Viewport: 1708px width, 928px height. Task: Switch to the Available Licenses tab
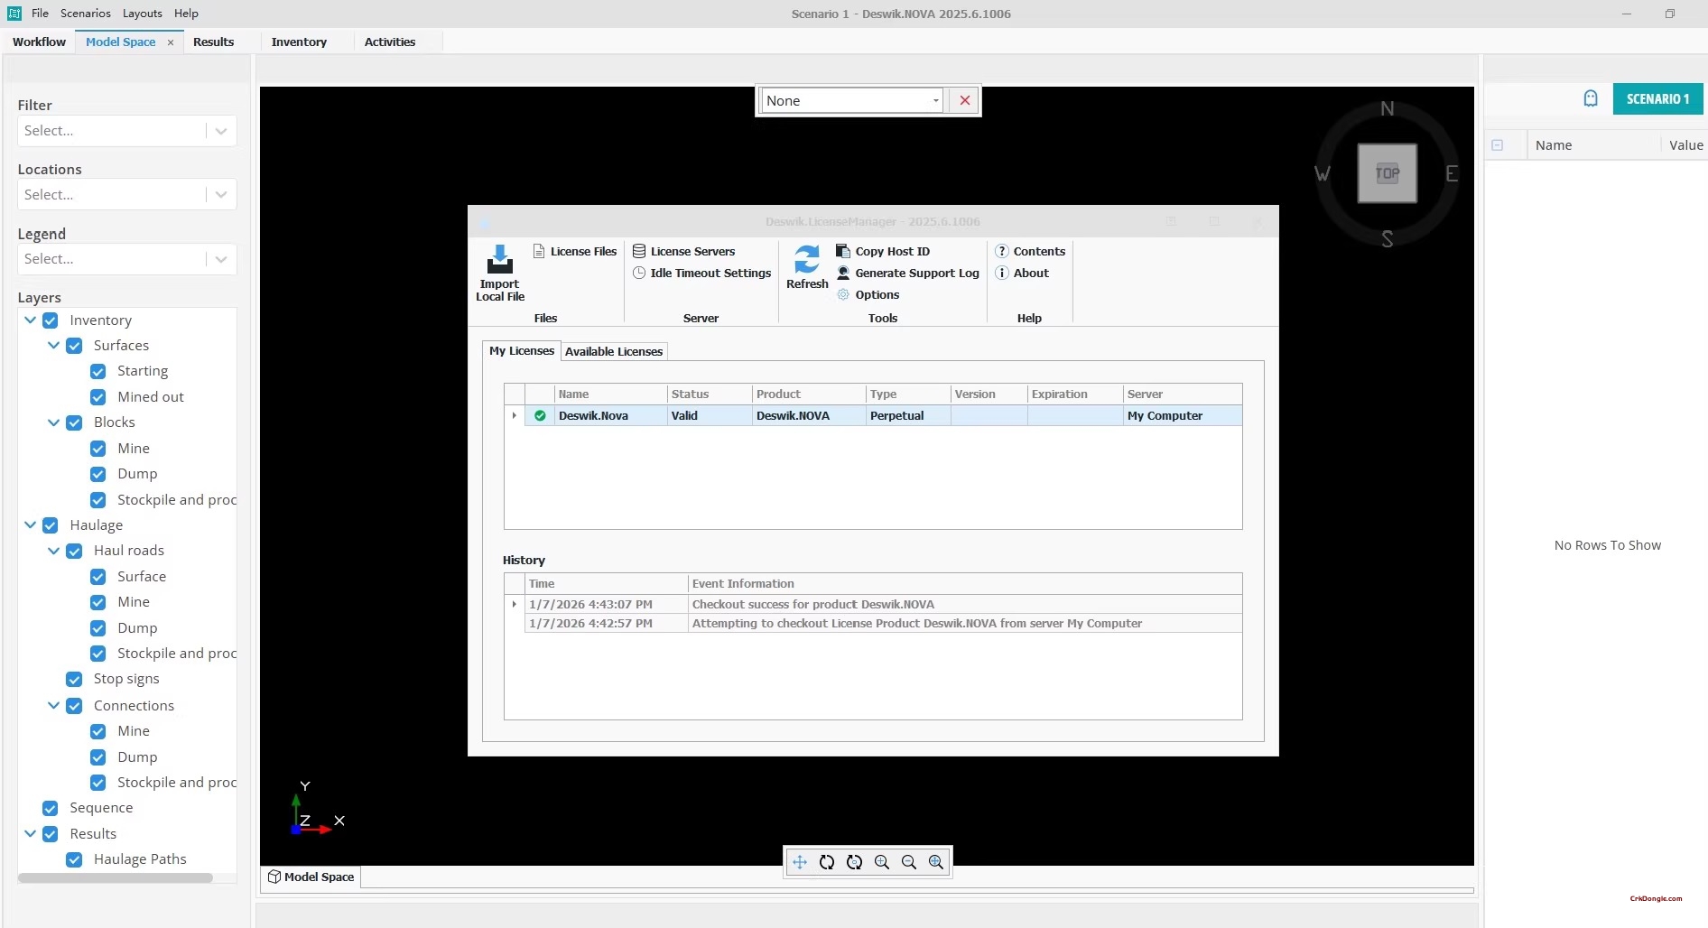point(614,351)
